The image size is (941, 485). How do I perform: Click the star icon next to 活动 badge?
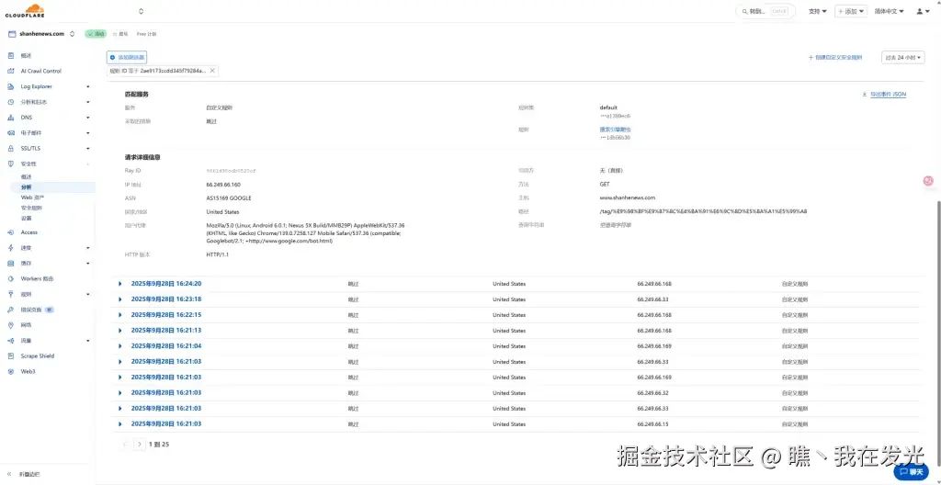tap(115, 34)
